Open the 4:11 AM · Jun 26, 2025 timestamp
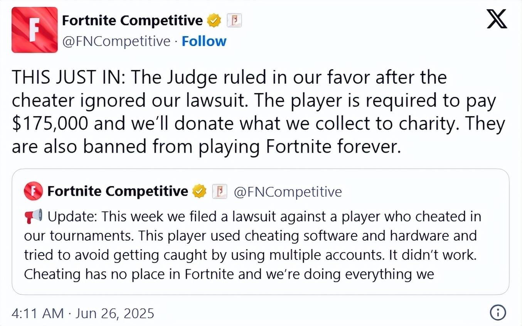 point(83,313)
